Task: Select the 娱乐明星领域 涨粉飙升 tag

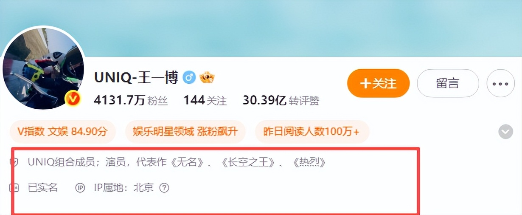Action: (x=185, y=131)
